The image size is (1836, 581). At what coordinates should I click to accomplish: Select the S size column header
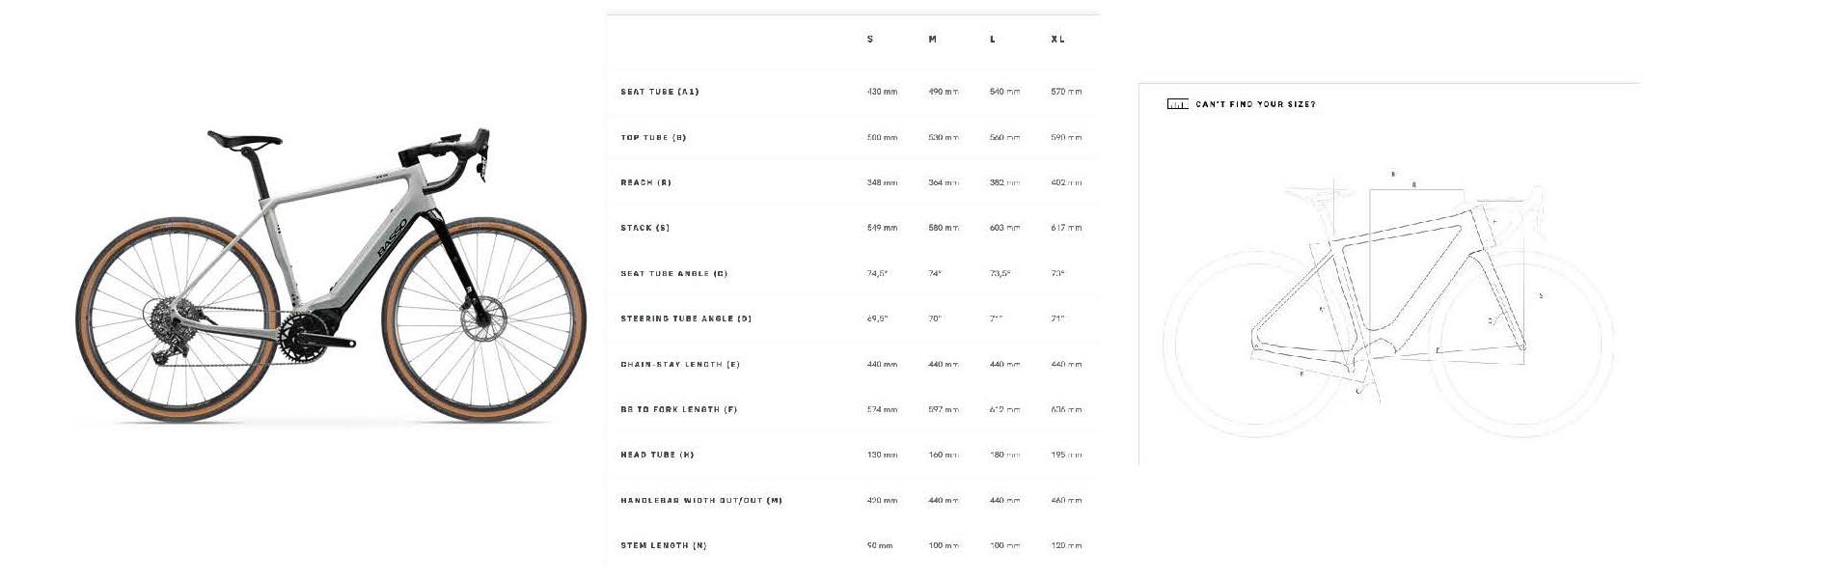coord(870,40)
